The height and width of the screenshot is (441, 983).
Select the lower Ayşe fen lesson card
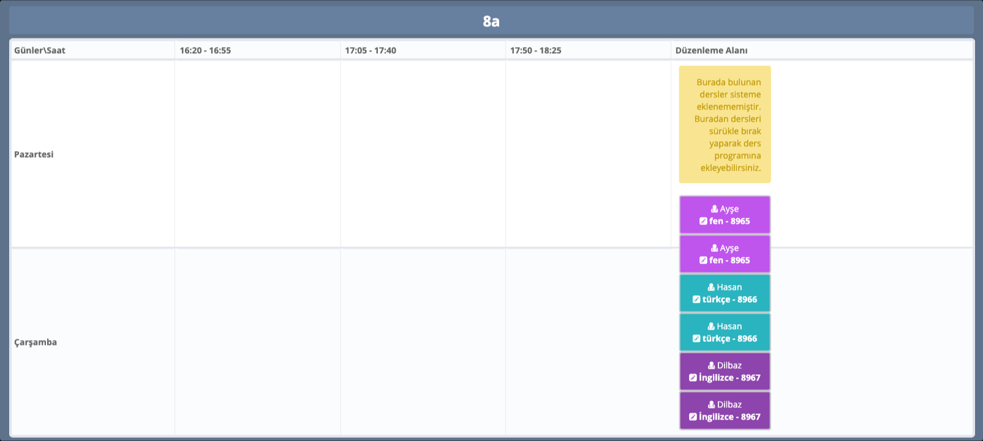click(x=725, y=254)
